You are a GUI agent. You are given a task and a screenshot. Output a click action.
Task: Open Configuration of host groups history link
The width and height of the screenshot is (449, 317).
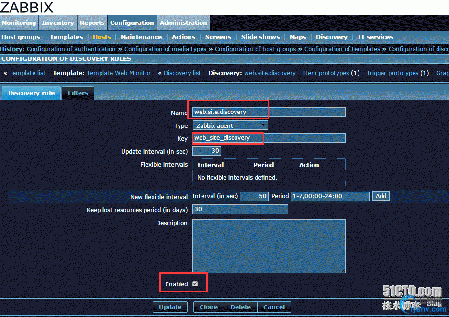pyautogui.click(x=256, y=49)
